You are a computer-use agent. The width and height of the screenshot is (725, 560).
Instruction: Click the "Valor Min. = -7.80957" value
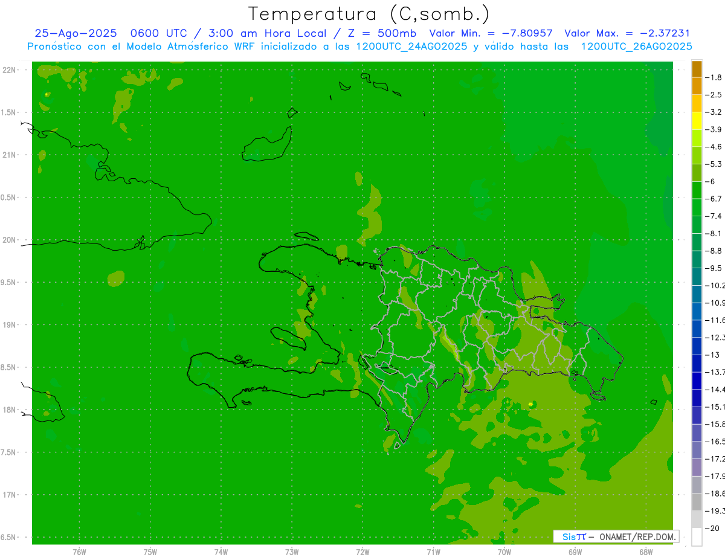(x=491, y=33)
